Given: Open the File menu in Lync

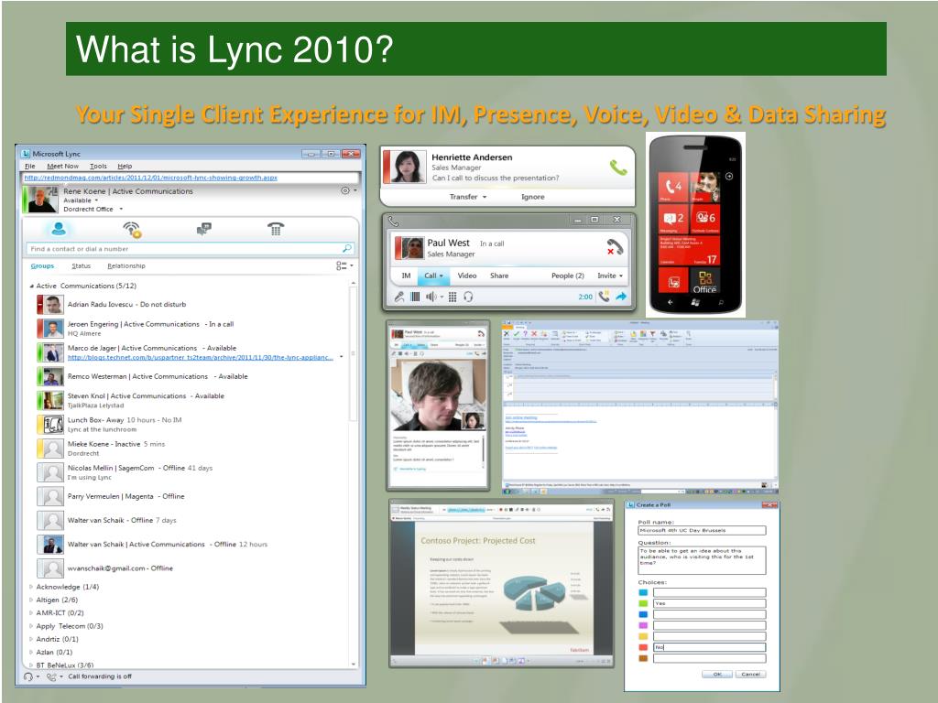Looking at the screenshot, I should point(30,167).
